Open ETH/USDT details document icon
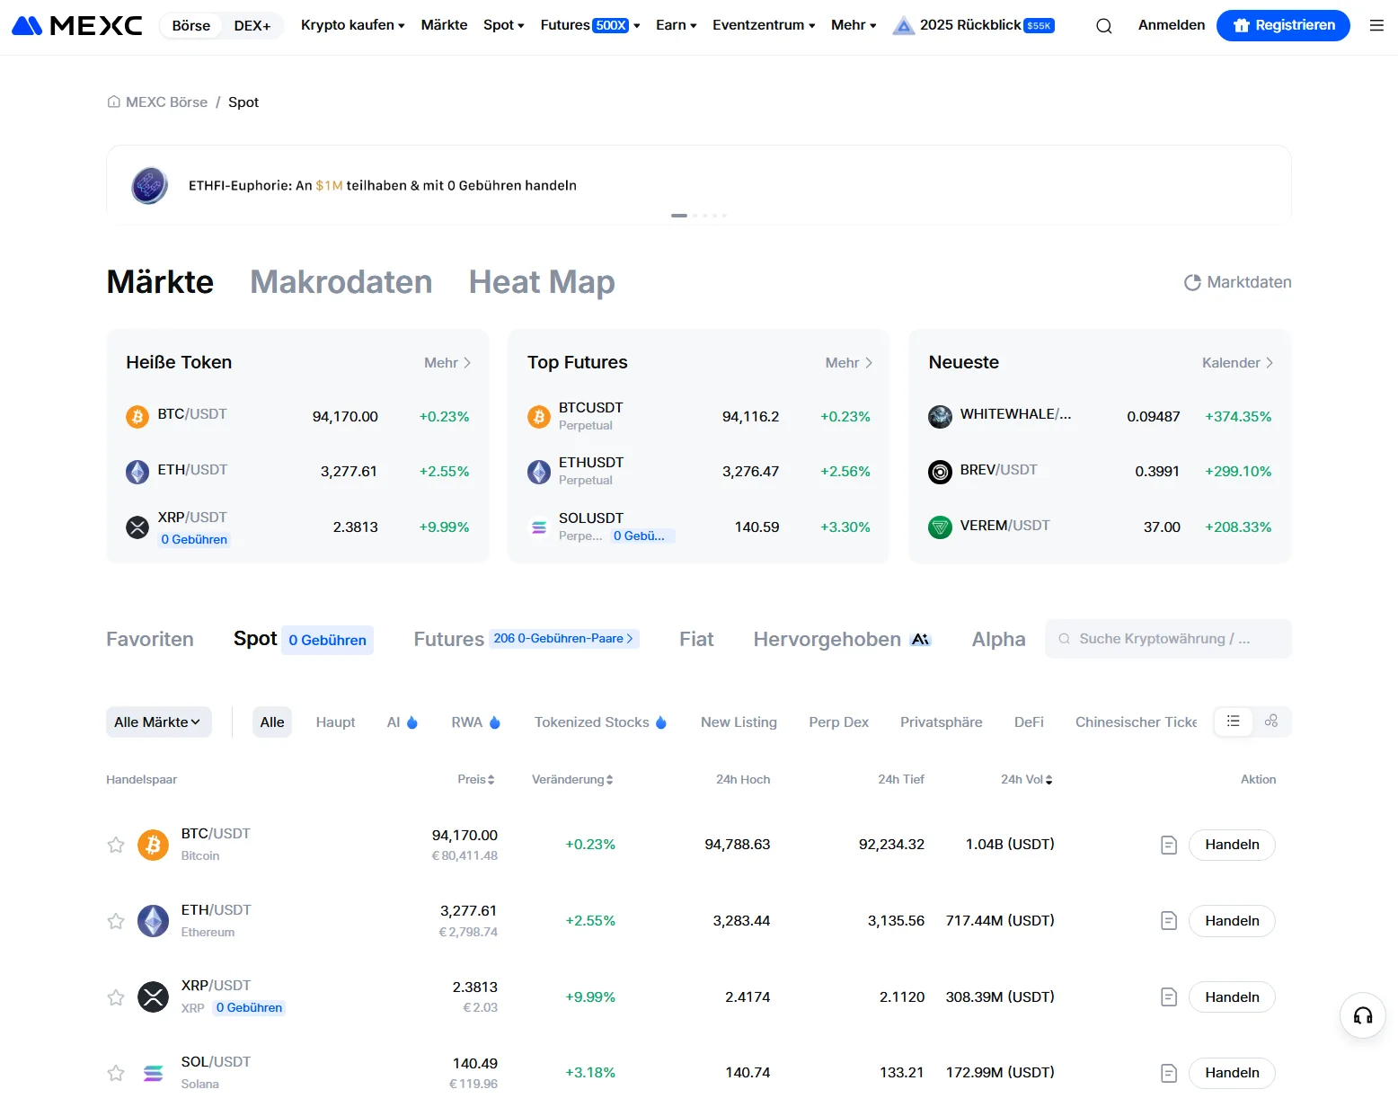Viewport: 1398px width, 1116px height. coord(1169,921)
